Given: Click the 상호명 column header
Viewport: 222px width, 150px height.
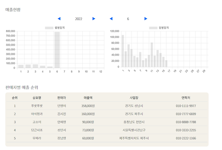Looking at the screenshot, I should 37,98.
